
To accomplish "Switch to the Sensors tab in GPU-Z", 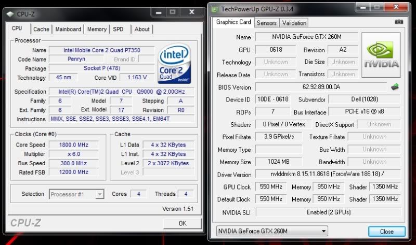I will pyautogui.click(x=267, y=23).
